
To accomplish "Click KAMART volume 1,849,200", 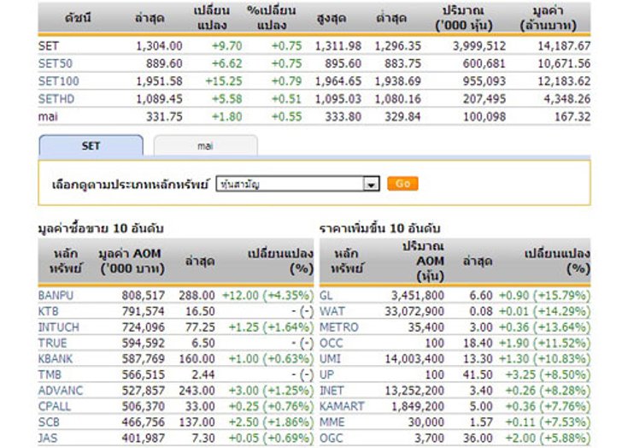I will tap(418, 407).
